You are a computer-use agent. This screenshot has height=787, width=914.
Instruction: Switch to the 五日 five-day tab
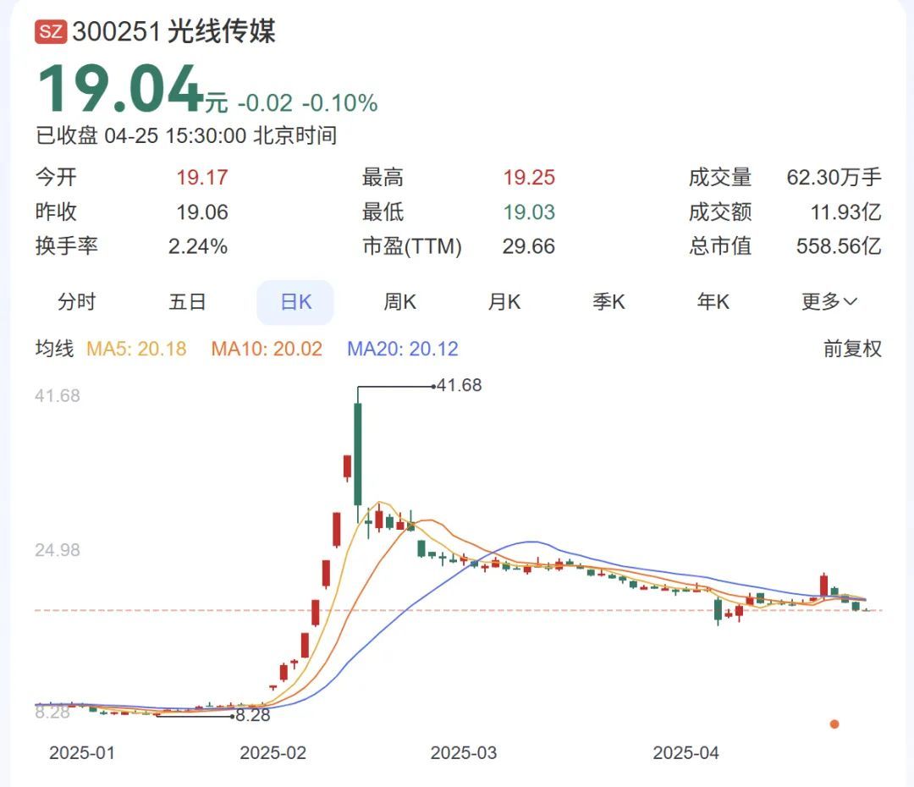[x=187, y=302]
